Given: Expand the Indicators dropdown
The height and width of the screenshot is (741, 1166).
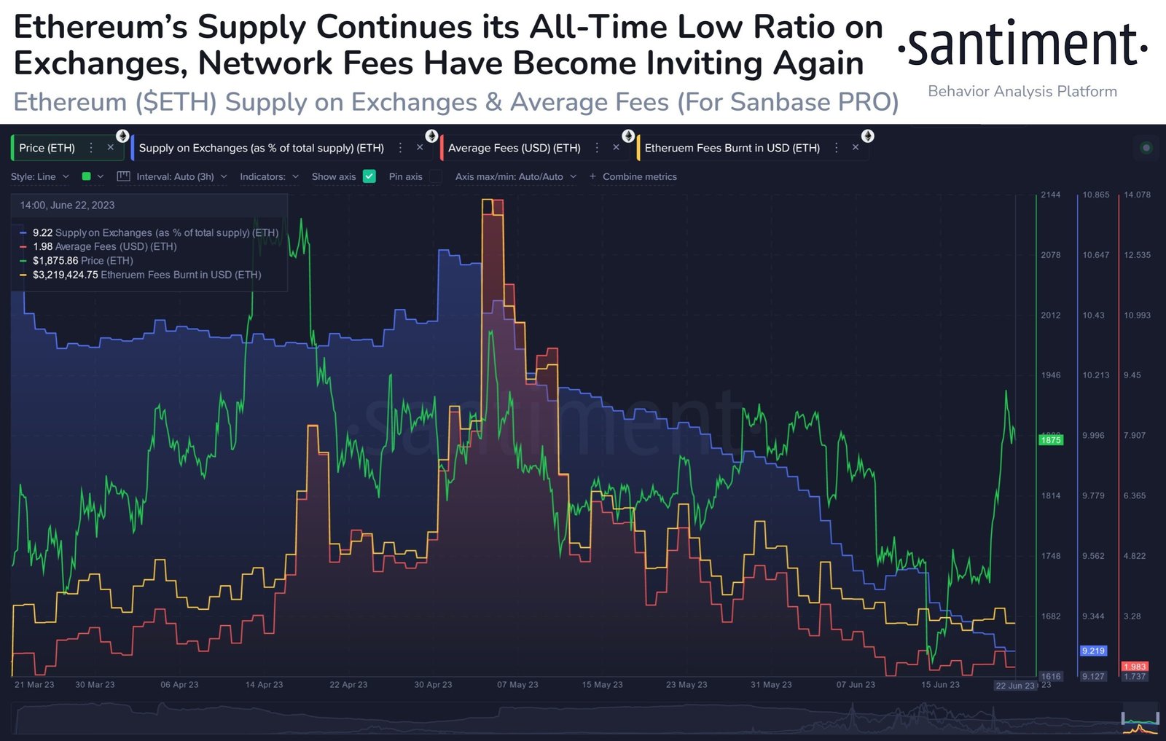Looking at the screenshot, I should point(267,176).
